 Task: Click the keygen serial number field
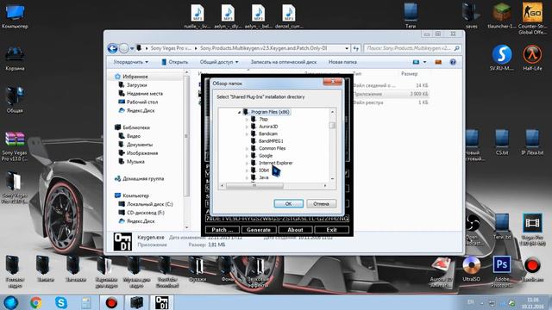[277, 219]
